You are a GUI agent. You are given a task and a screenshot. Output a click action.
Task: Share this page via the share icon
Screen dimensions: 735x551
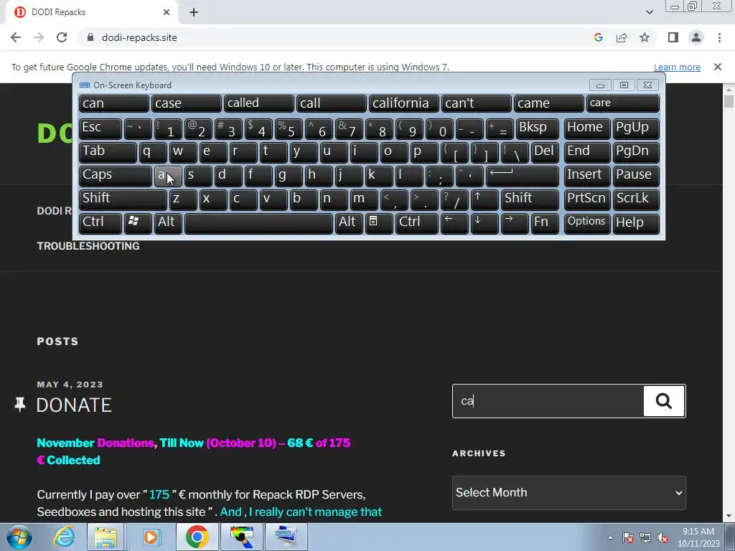coord(622,37)
